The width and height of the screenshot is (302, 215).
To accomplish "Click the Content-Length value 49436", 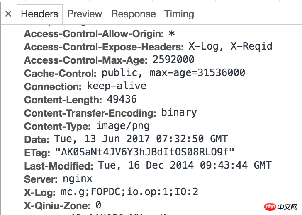I will [122, 99].
